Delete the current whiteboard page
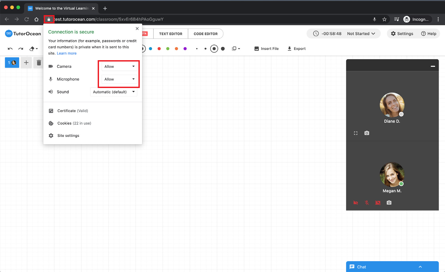The width and height of the screenshot is (445, 272). pyautogui.click(x=39, y=63)
